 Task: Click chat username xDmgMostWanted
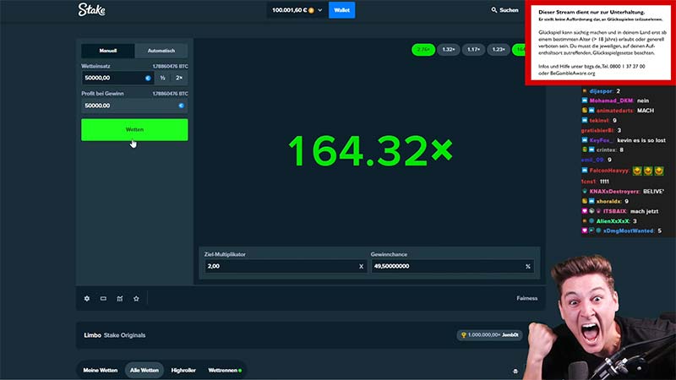coord(628,231)
